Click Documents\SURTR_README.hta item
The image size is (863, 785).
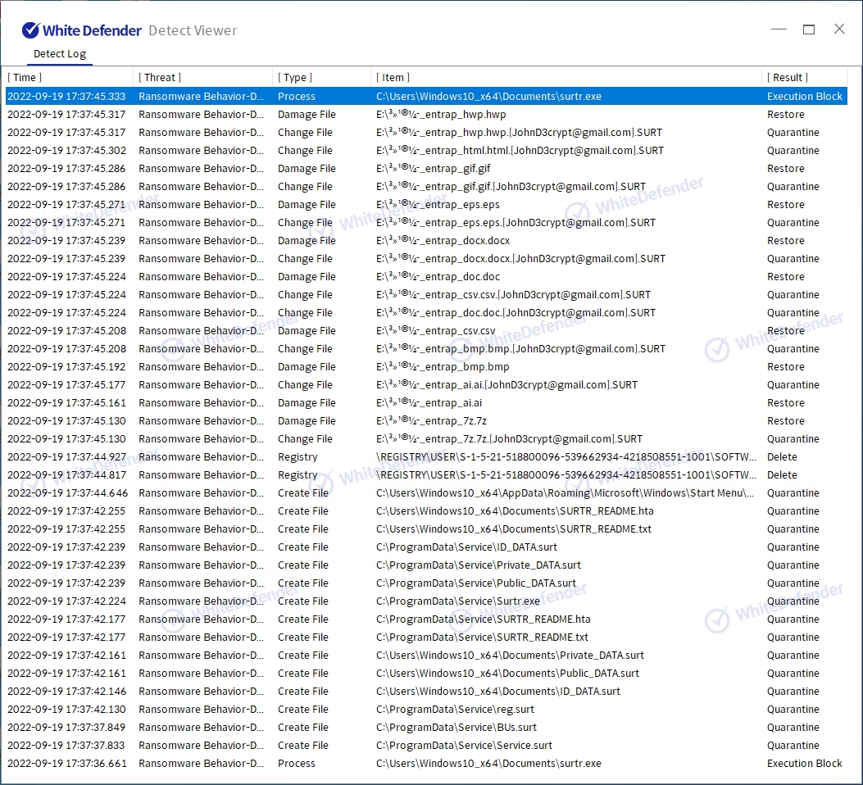click(515, 511)
